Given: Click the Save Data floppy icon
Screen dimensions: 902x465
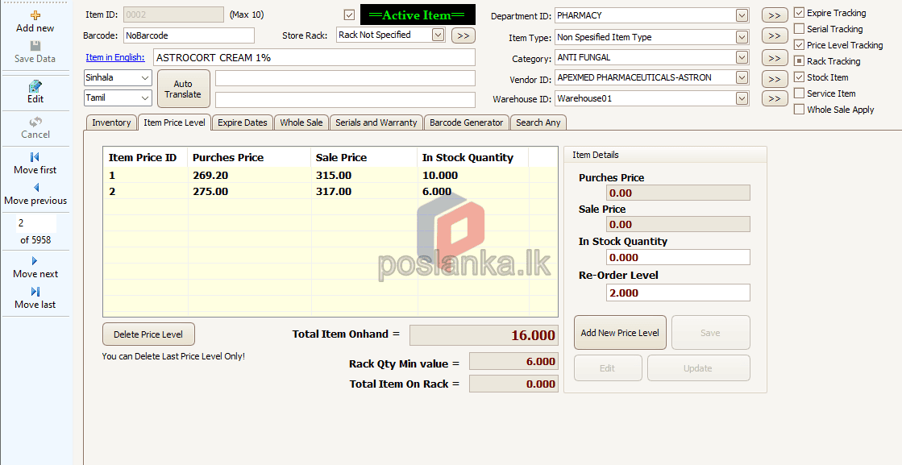Looking at the screenshot, I should (35, 46).
